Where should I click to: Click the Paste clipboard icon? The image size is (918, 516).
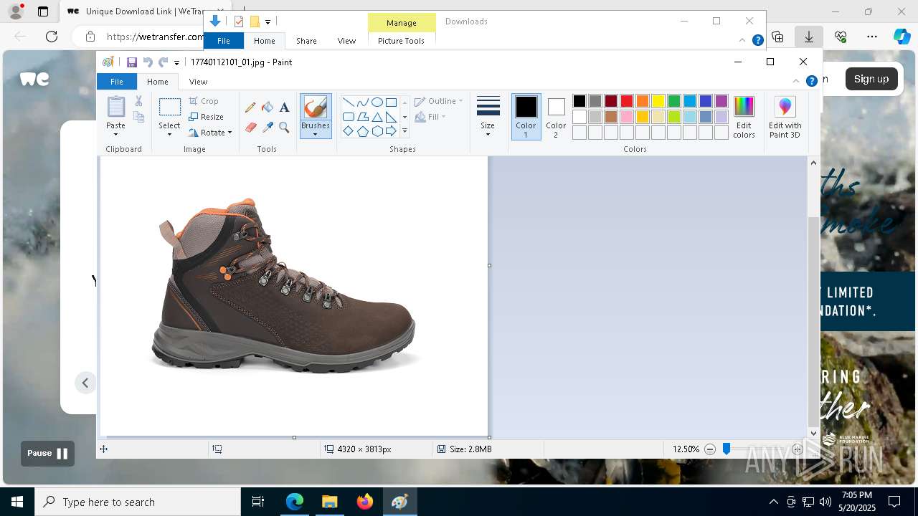(x=115, y=107)
